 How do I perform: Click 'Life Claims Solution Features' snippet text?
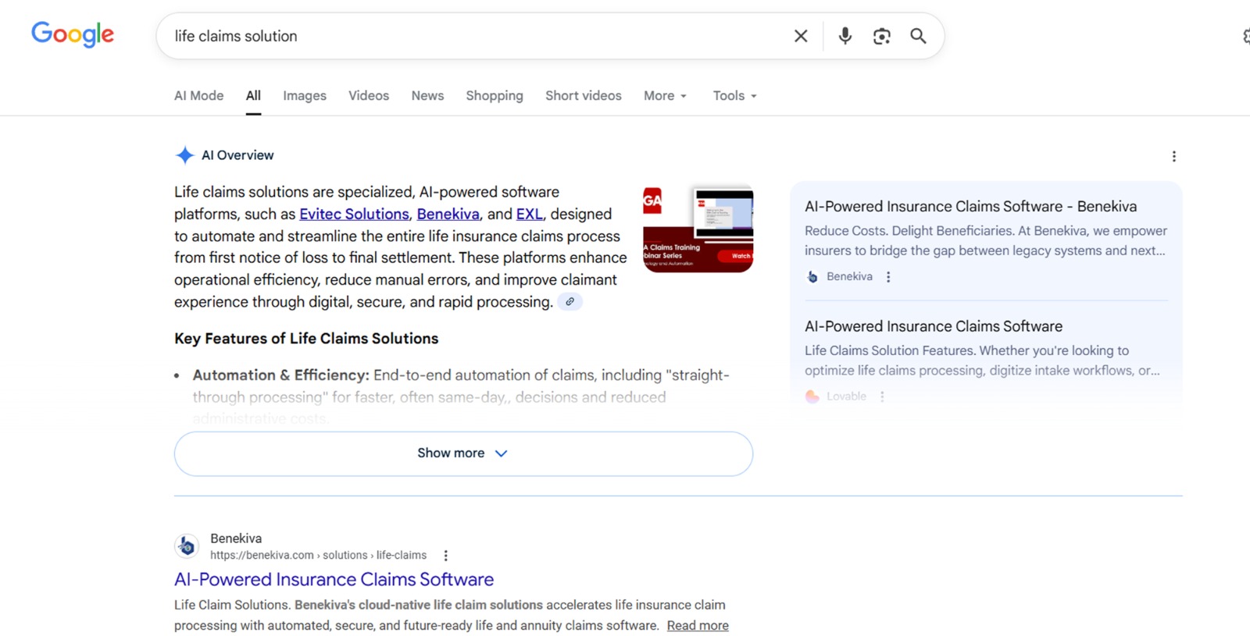[x=982, y=361]
